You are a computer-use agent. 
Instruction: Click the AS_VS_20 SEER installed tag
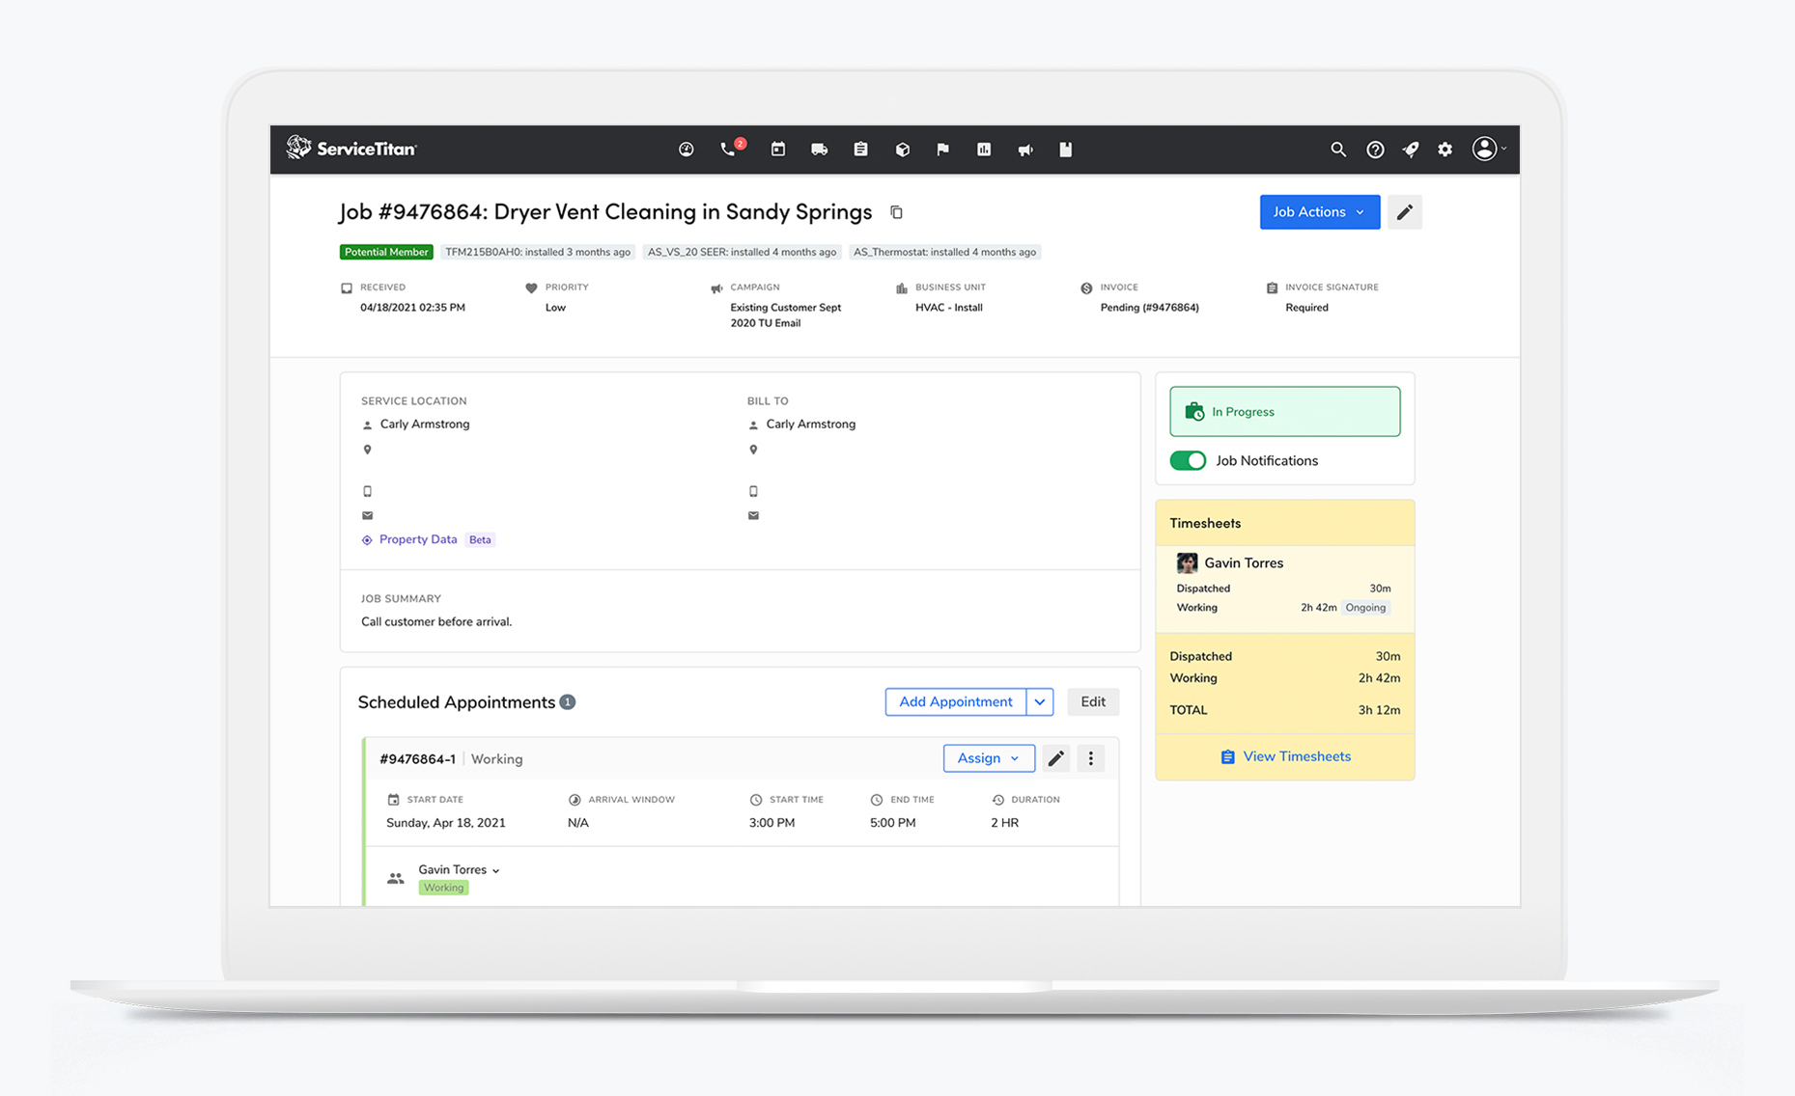742,252
